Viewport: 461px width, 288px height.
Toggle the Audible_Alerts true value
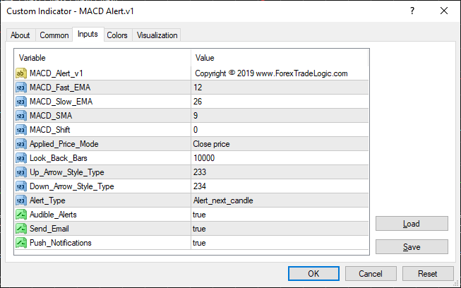(x=280, y=214)
